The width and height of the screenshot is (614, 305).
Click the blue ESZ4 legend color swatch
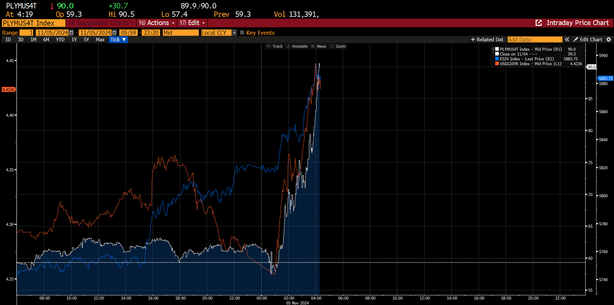pos(497,59)
